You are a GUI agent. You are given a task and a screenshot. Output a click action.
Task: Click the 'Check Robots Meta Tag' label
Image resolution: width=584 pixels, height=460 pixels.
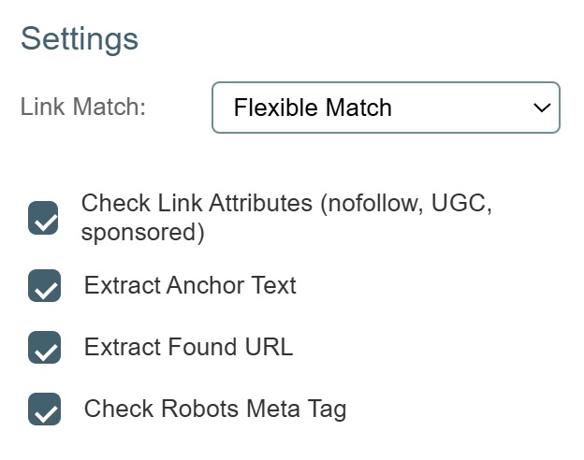[x=215, y=409]
